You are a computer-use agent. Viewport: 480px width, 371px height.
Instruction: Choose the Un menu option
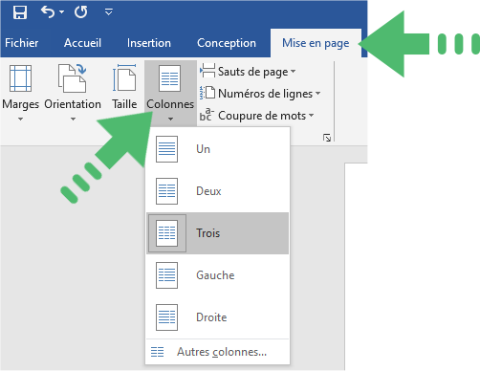click(218, 149)
